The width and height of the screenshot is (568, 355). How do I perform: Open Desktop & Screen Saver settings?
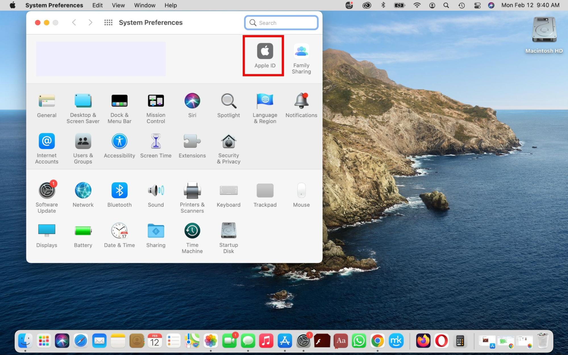coord(83,108)
